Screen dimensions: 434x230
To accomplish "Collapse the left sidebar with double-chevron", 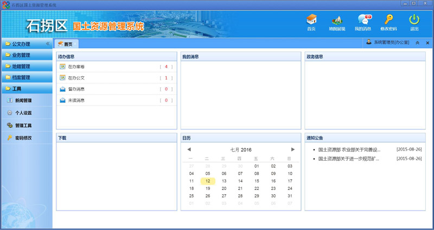I will 48,44.
